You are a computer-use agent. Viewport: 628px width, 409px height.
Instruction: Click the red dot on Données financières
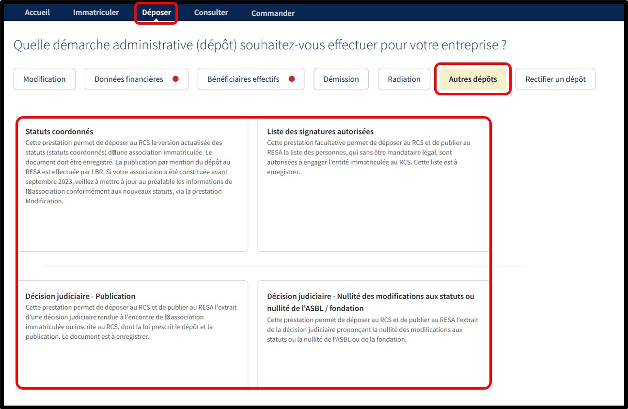coord(175,79)
